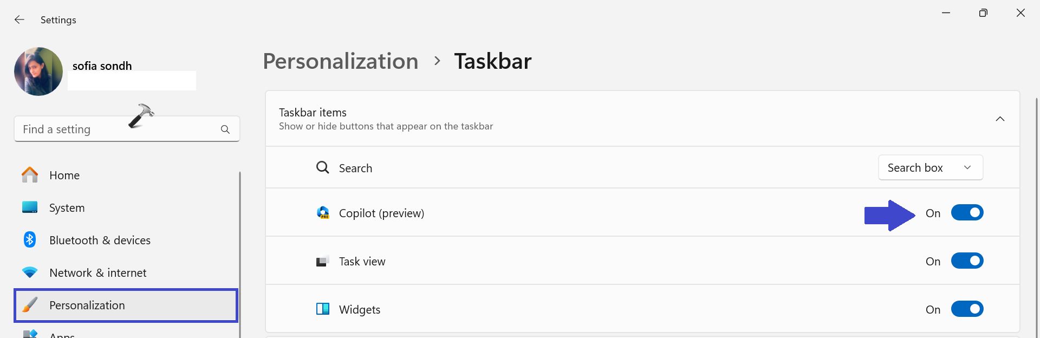The width and height of the screenshot is (1040, 338).
Task: Click the magnifier icon in Find a setting
Action: pyautogui.click(x=225, y=129)
